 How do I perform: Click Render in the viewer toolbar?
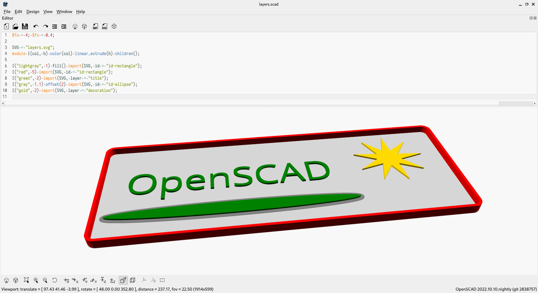(x=16, y=280)
